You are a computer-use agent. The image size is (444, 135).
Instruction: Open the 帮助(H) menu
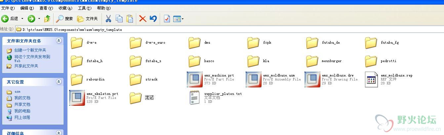click(x=104, y=8)
